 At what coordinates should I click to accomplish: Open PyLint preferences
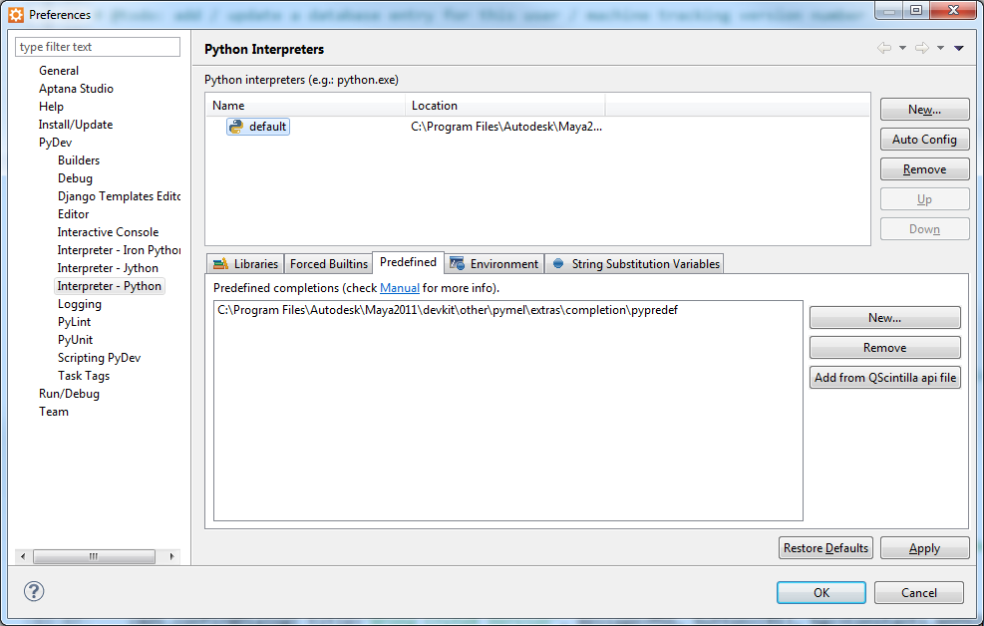coord(74,322)
